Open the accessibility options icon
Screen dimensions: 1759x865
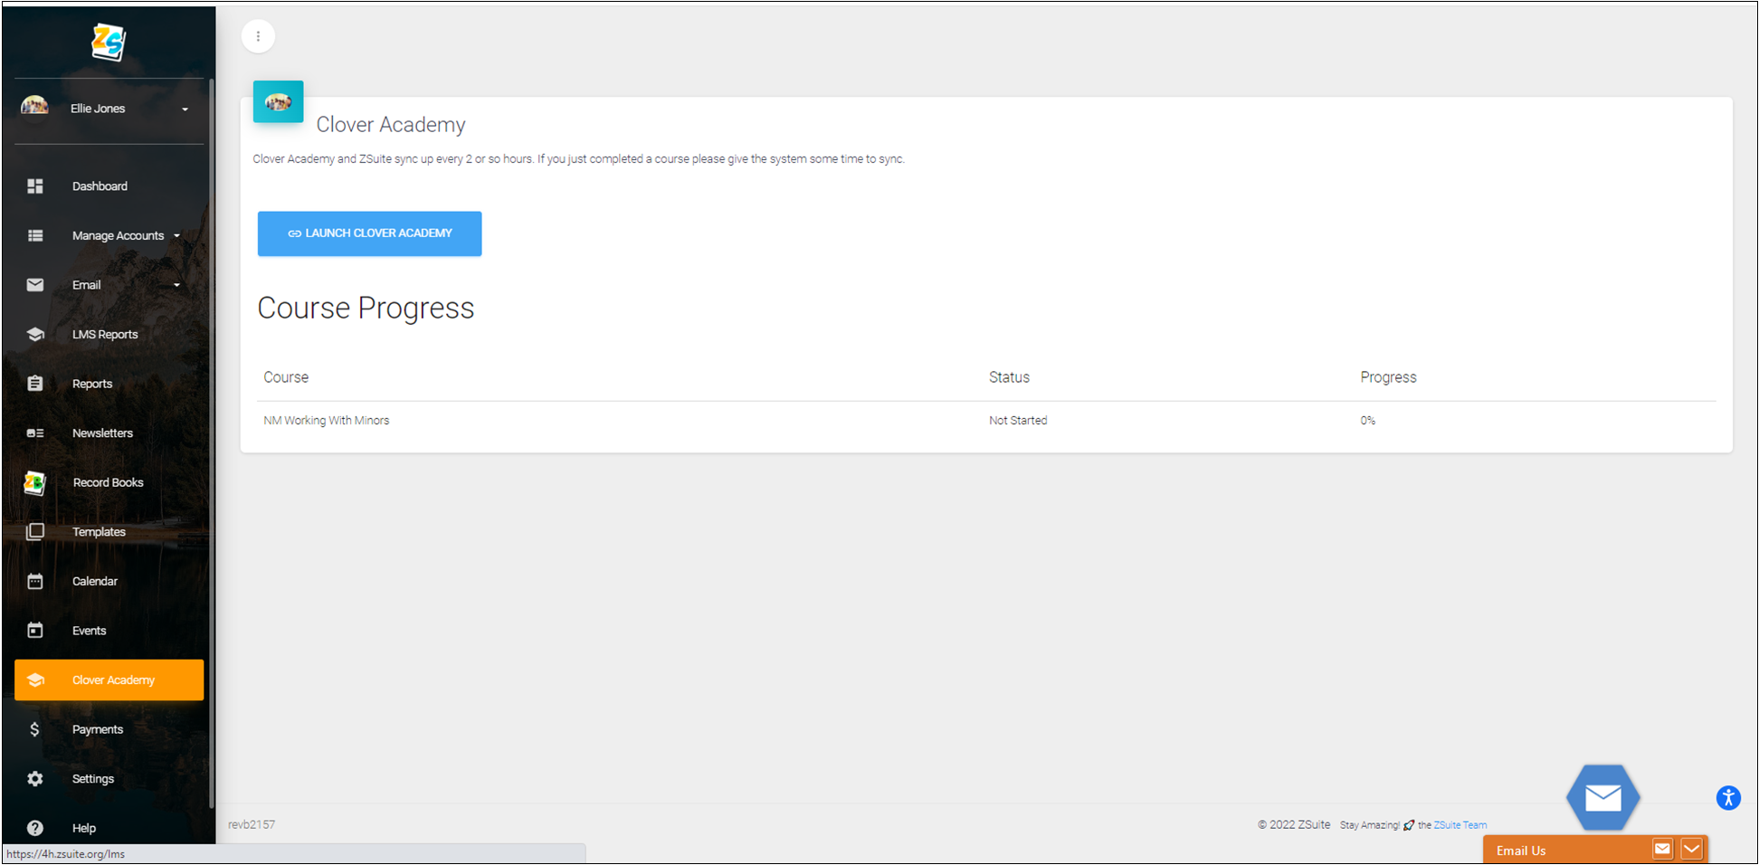pyautogui.click(x=1728, y=797)
